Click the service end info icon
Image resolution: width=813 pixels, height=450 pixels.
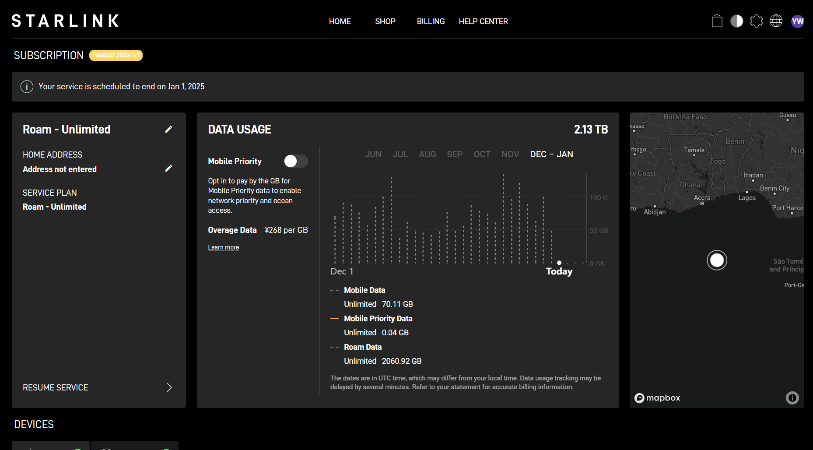[27, 87]
